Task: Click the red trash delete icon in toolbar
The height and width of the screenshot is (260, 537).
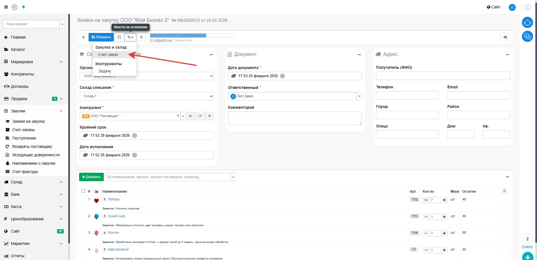Action: pyautogui.click(x=141, y=37)
